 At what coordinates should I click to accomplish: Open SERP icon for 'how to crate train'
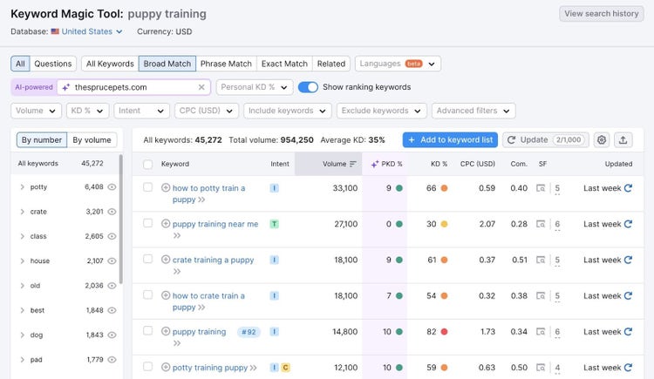[x=541, y=295]
